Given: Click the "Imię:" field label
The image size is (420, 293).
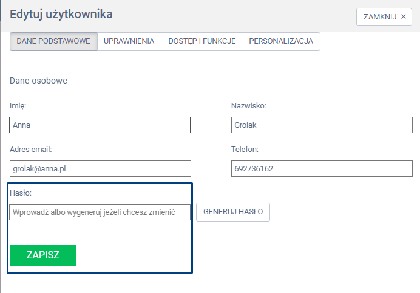Looking at the screenshot, I should (18, 106).
